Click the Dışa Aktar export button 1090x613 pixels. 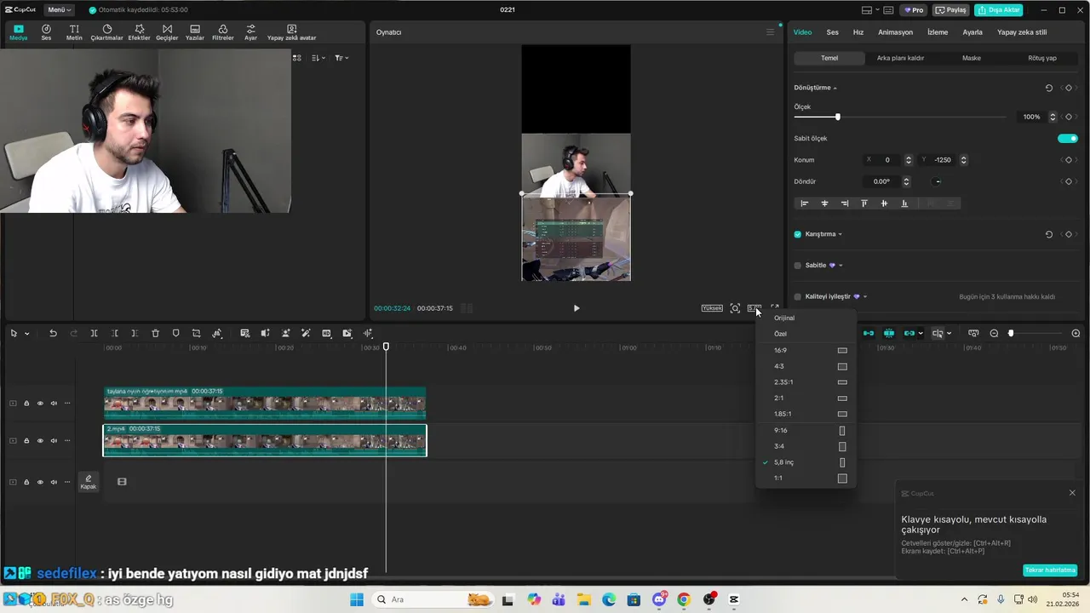[999, 10]
